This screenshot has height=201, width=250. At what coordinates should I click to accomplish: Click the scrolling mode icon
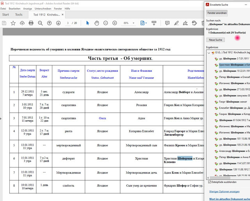(x=154, y=23)
